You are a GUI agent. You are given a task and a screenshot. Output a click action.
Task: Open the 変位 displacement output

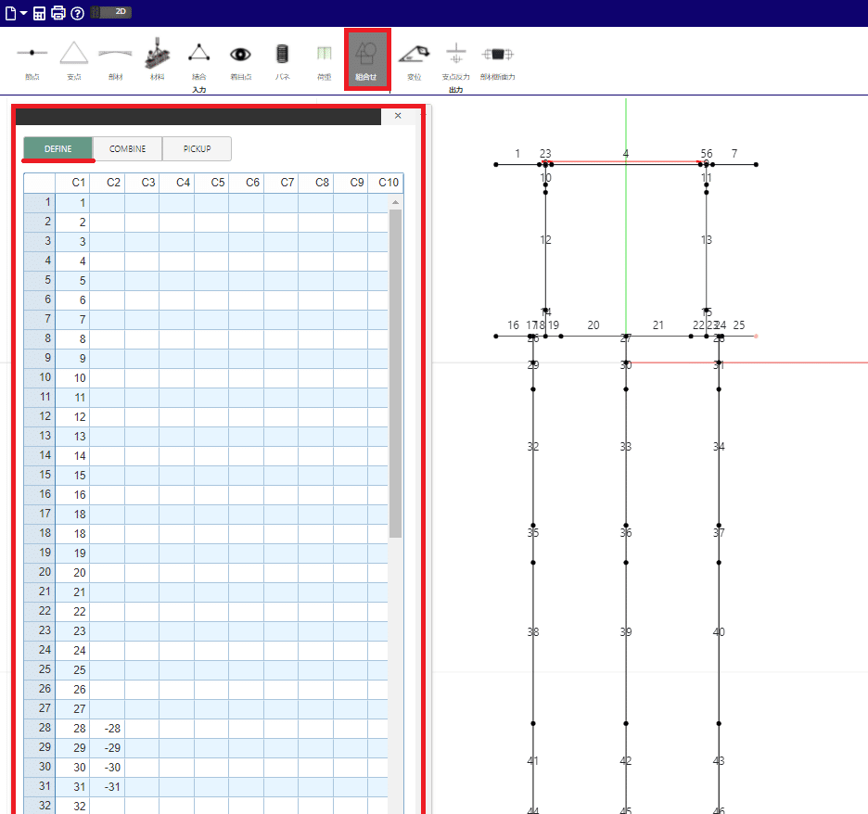point(415,60)
